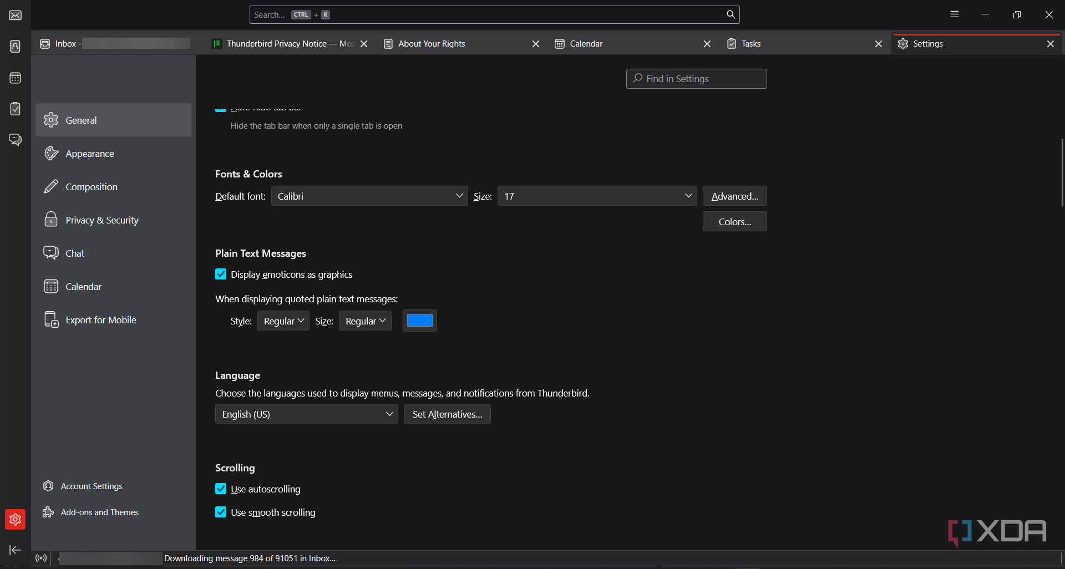This screenshot has height=569, width=1065.
Task: Open the font Size 17 dropdown
Action: pyautogui.click(x=597, y=196)
